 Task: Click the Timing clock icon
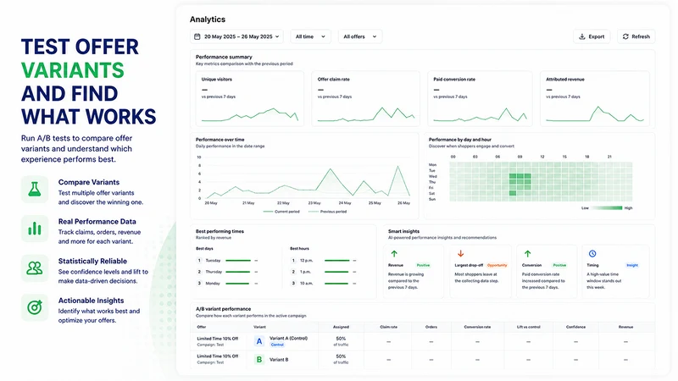click(592, 253)
